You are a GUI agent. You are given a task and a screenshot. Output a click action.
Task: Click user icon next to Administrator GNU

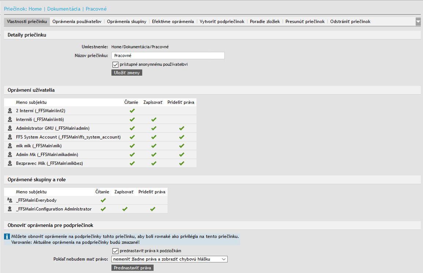[10, 128]
